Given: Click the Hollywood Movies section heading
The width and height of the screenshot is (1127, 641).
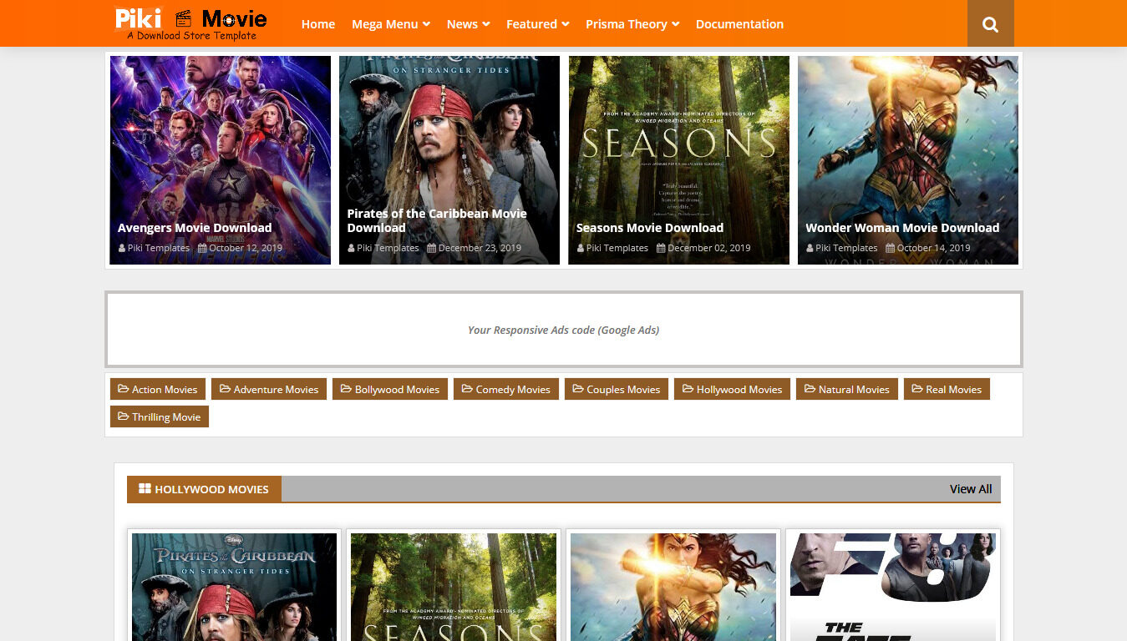Looking at the screenshot, I should pos(204,489).
